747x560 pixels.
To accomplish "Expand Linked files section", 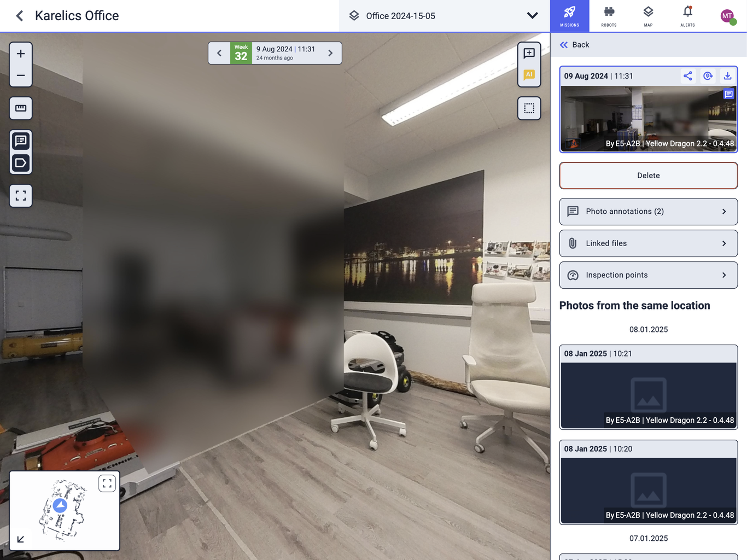I will pos(649,243).
